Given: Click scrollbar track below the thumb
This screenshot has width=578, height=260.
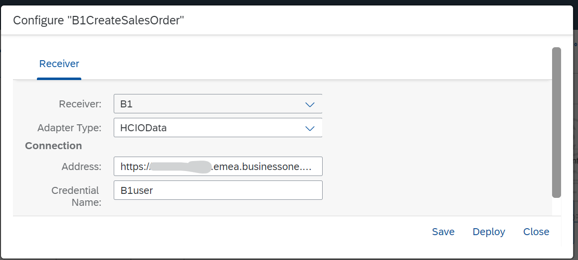Looking at the screenshot, I should click(x=557, y=206).
